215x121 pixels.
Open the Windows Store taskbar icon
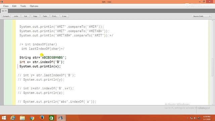[x=51, y=118]
